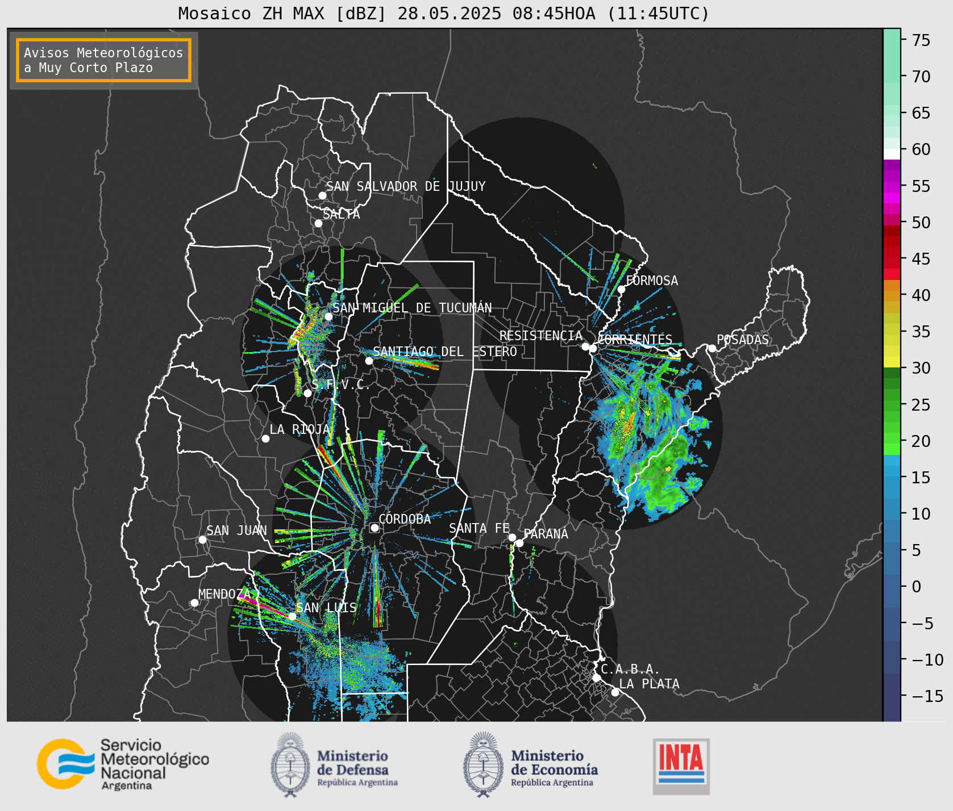This screenshot has width=953, height=811.
Task: Select the SANTA FE city dot
Action: click(x=512, y=537)
